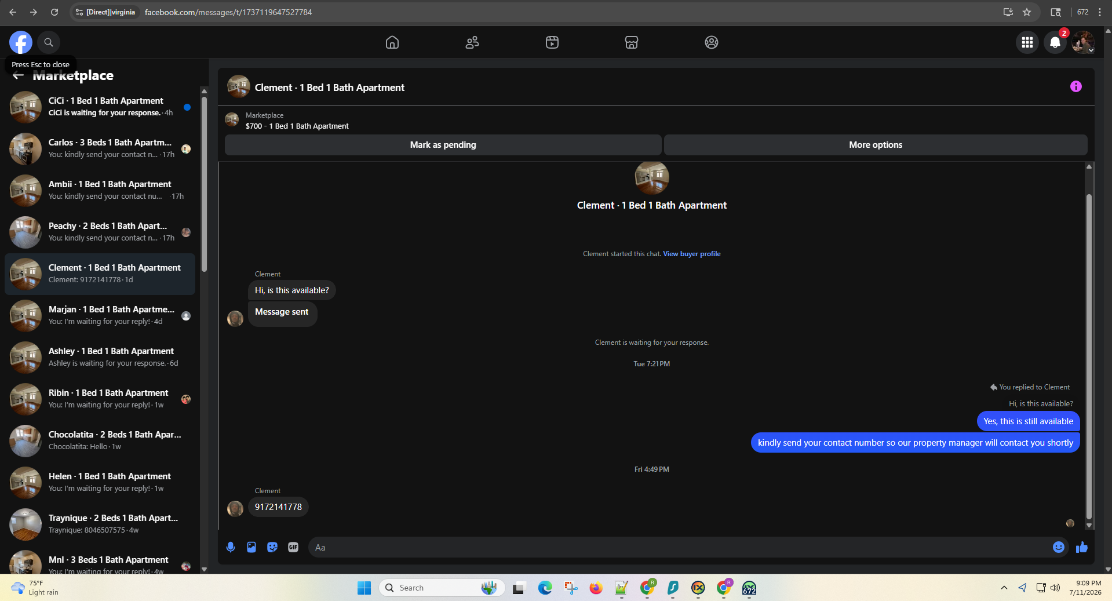
Task: Send a thumbs-up like
Action: coord(1082,547)
